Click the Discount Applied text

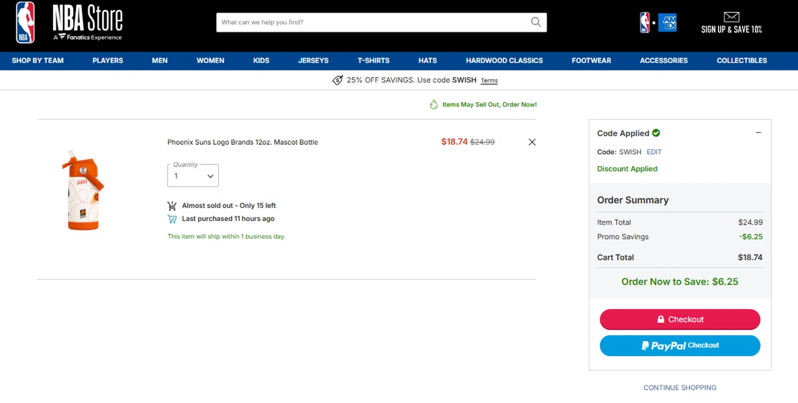click(x=627, y=169)
